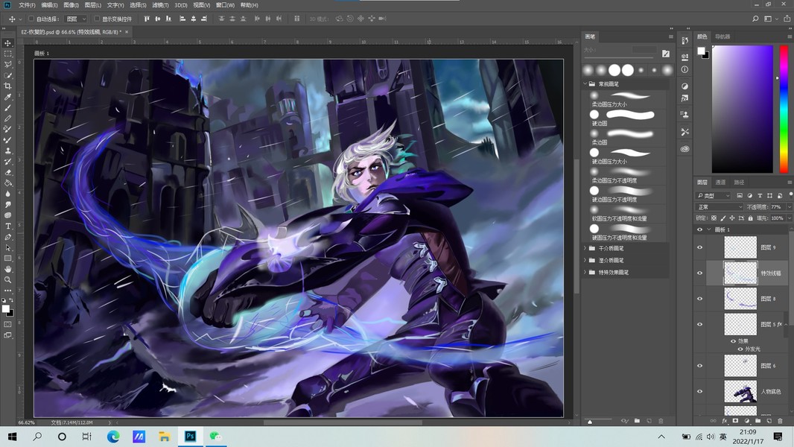The height and width of the screenshot is (447, 794).
Task: Select the Eraser tool
Action: 7,172
